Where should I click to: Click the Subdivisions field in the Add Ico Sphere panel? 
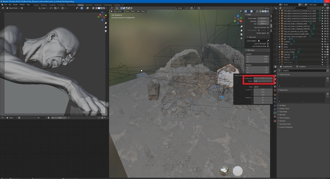tap(263, 78)
